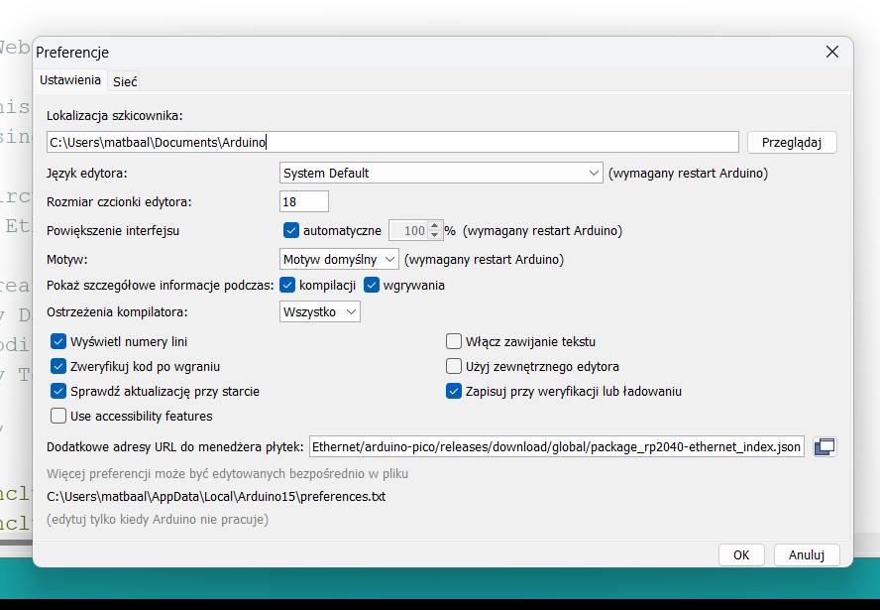The image size is (880, 610).
Task: Click the Przeglądaj browse button
Action: tap(792, 143)
